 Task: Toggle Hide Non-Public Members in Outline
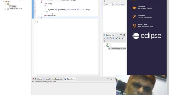click(120, 38)
